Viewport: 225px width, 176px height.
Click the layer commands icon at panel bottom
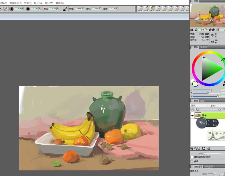click(192, 148)
